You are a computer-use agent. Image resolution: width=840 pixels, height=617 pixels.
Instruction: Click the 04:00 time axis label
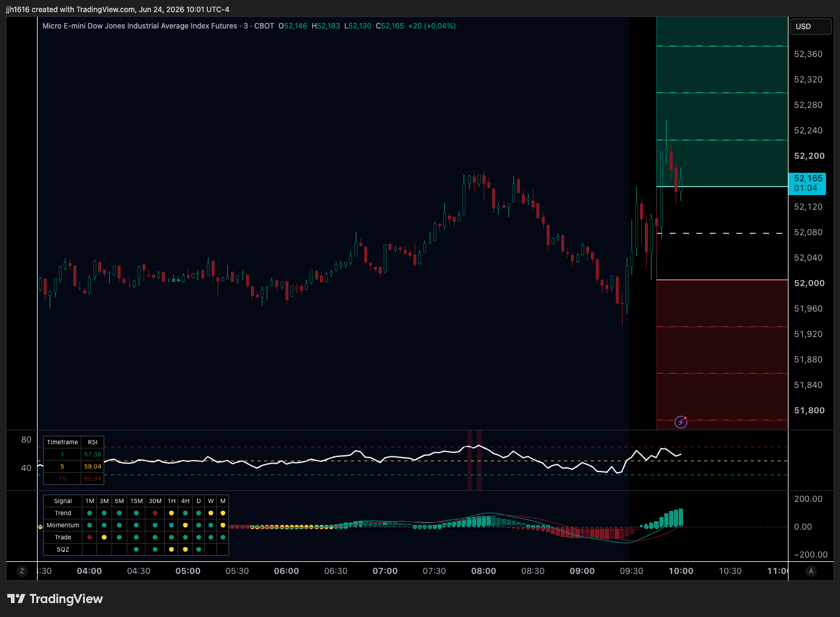[x=89, y=571]
